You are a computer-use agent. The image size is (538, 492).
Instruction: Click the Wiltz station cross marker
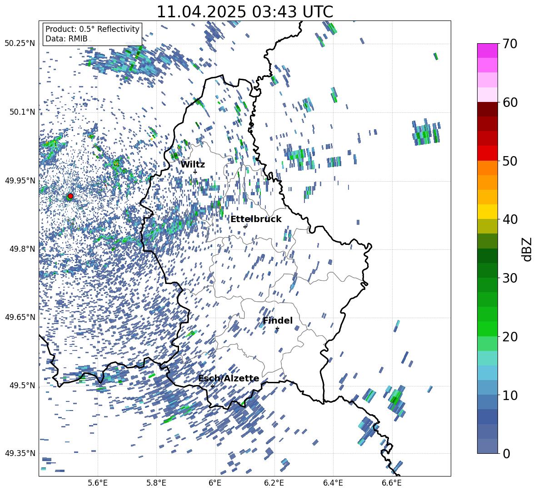pos(195,172)
